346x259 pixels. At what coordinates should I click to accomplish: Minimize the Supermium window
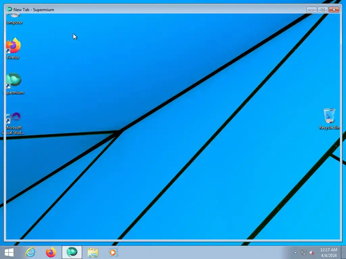coord(312,10)
